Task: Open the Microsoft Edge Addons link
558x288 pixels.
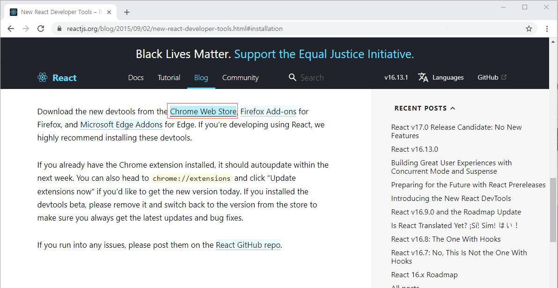Action: (x=121, y=125)
